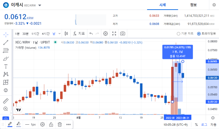Grab the floating toolbar drag handle
The image size is (219, 129).
click(3, 124)
